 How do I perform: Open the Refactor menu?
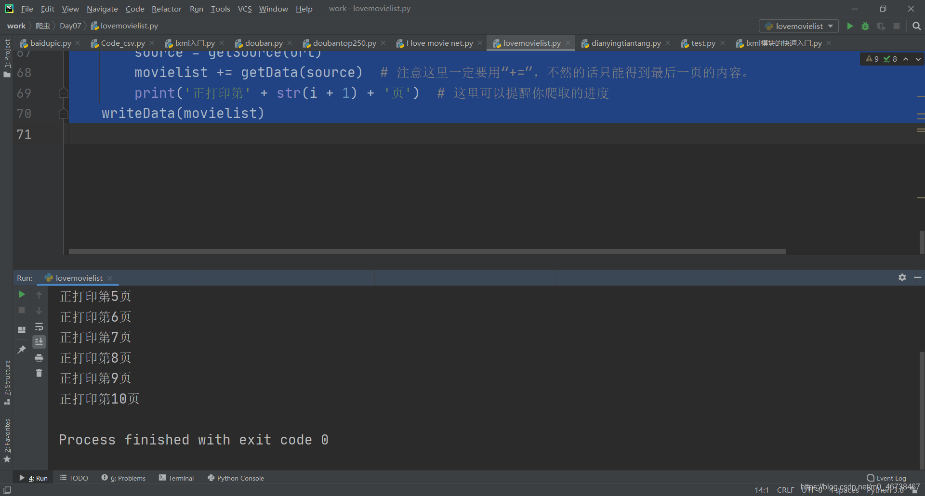pos(166,9)
